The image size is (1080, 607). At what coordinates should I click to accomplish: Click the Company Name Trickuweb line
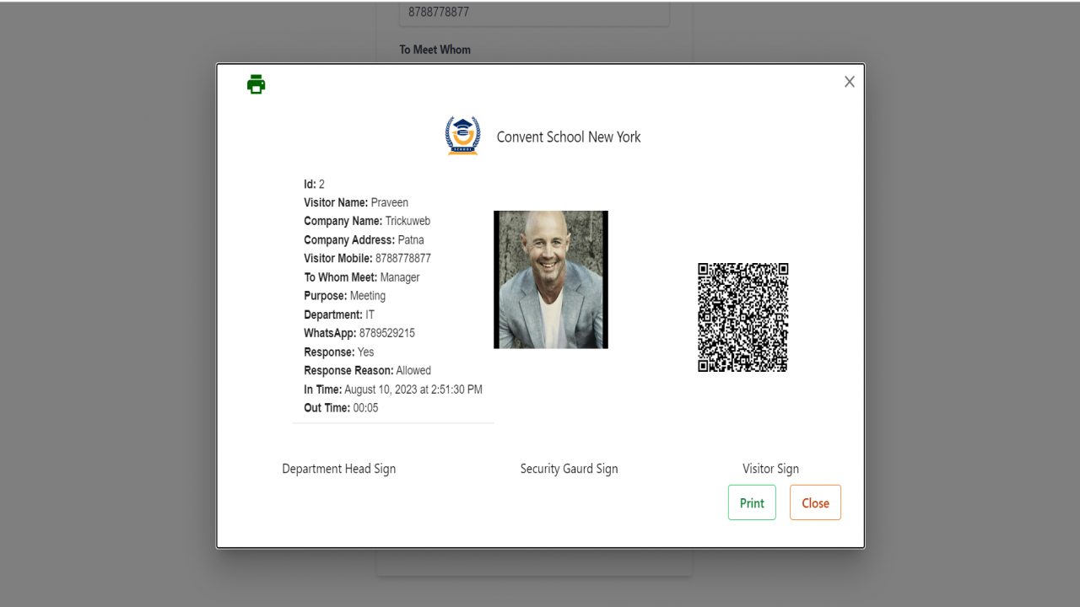coord(367,221)
